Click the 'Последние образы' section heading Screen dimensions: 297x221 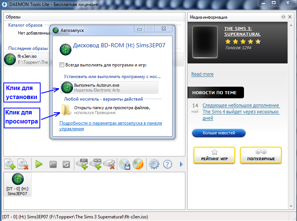tap(28, 48)
